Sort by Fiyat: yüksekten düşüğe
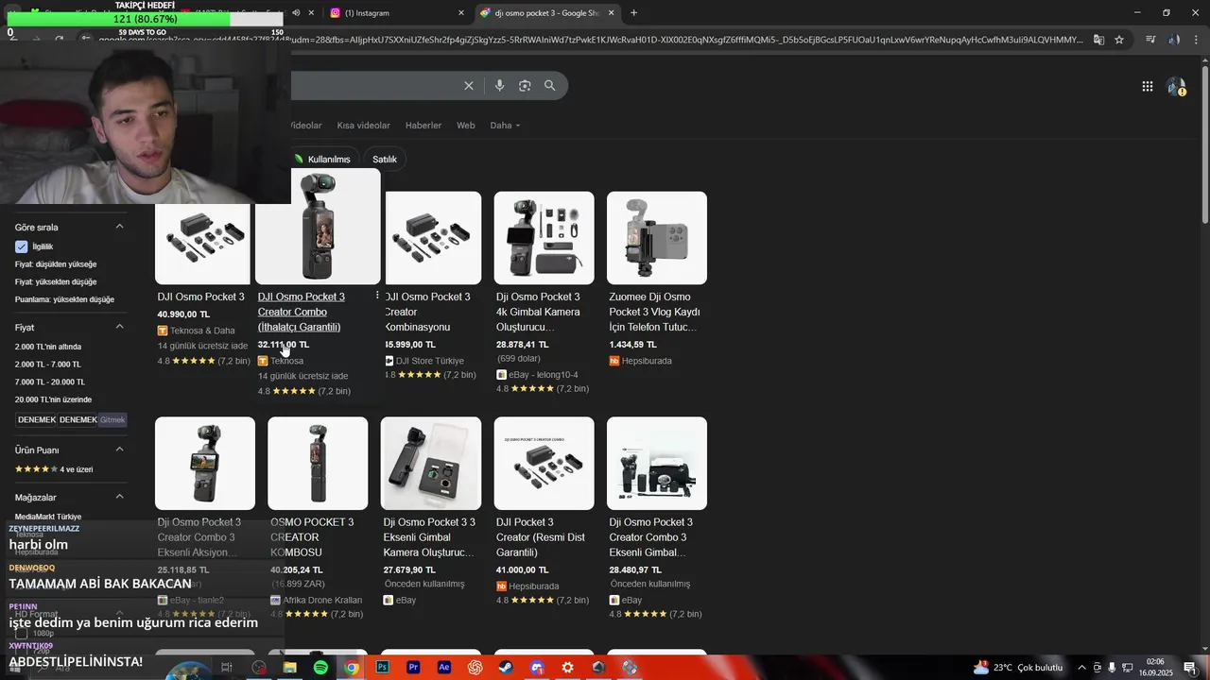The image size is (1210, 680). point(56,281)
